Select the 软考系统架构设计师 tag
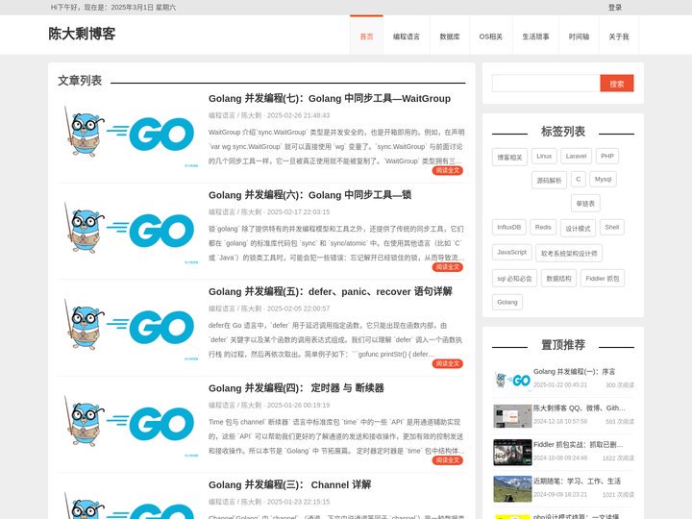The width and height of the screenshot is (692, 519). coord(569,254)
